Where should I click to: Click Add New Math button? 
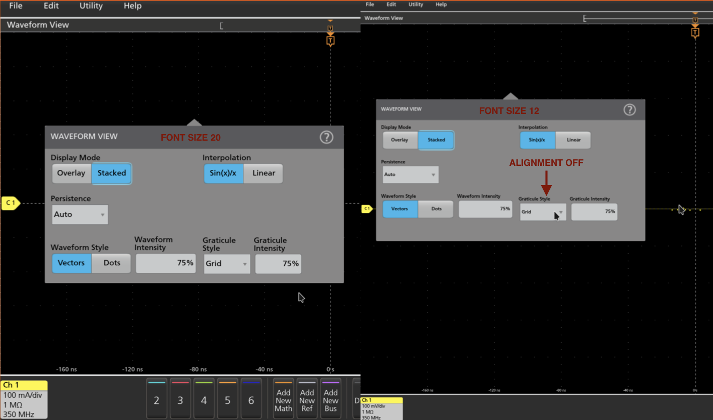(283, 398)
